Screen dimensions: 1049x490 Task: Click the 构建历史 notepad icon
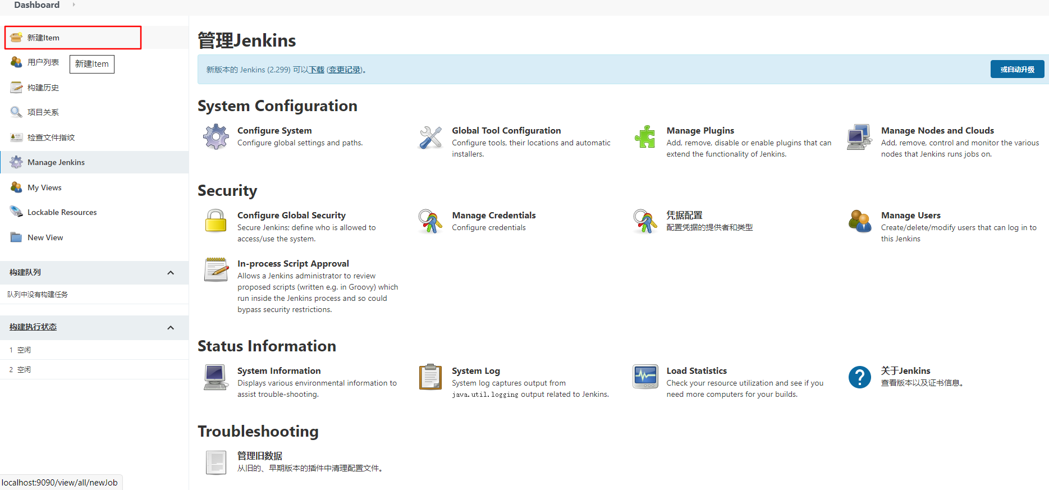16,88
